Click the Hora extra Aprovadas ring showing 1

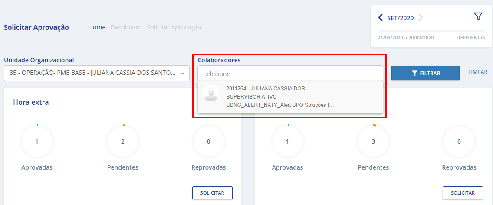(37, 141)
